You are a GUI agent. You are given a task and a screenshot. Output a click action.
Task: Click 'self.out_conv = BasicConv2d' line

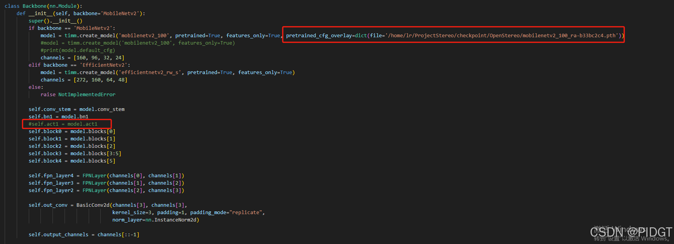pyautogui.click(x=108, y=205)
